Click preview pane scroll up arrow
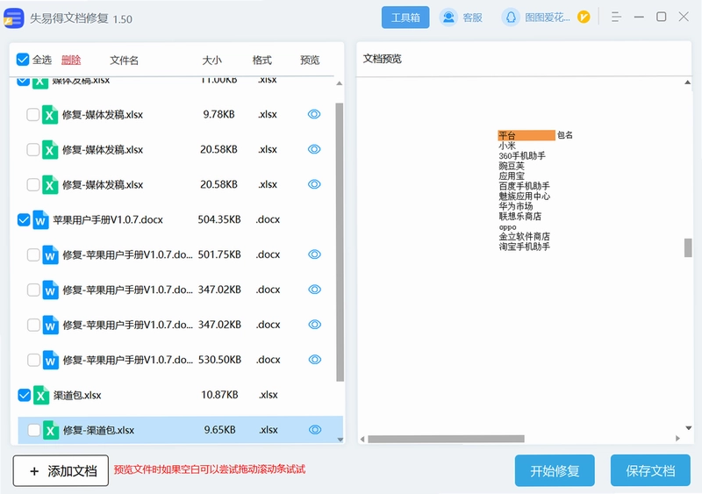This screenshot has height=494, width=702. point(688,82)
